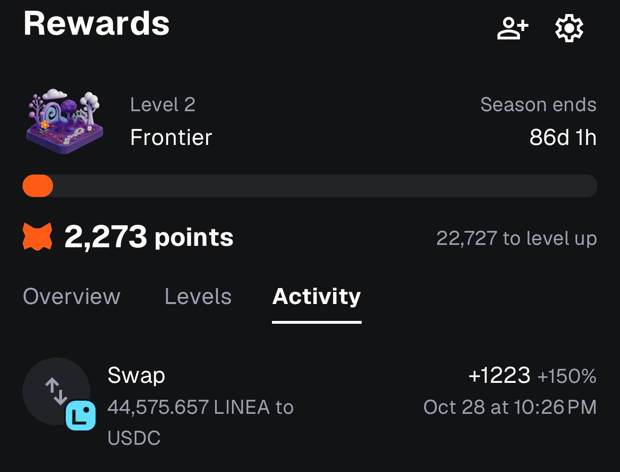This screenshot has height=472, width=620.
Task: Open the invite friend referral icon
Action: tap(512, 28)
